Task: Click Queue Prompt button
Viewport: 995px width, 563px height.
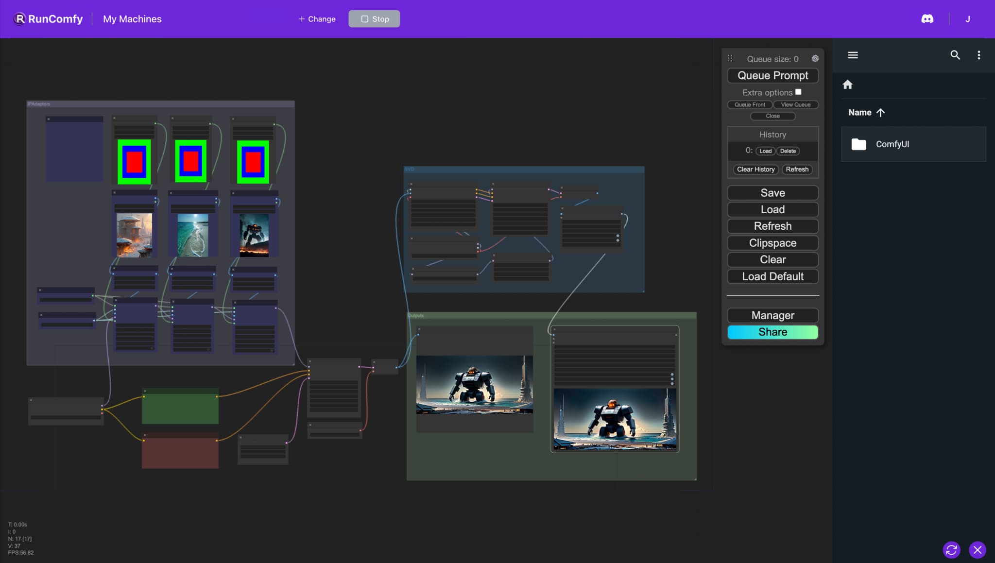Action: coord(772,75)
